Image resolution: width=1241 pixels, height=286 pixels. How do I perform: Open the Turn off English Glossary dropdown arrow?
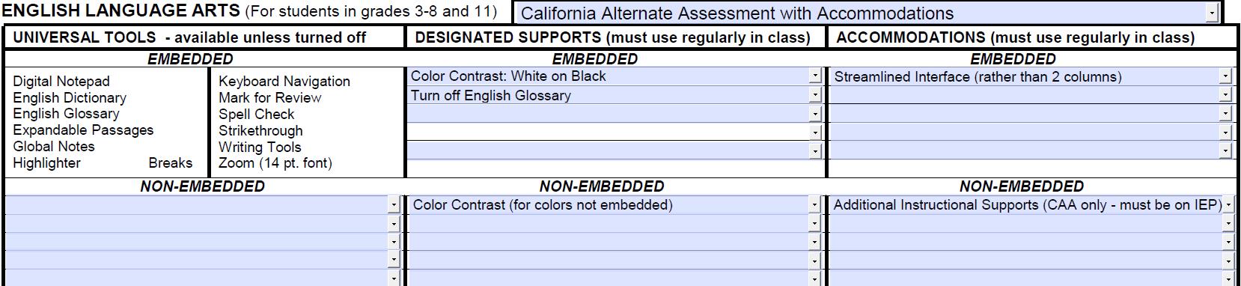[x=816, y=95]
